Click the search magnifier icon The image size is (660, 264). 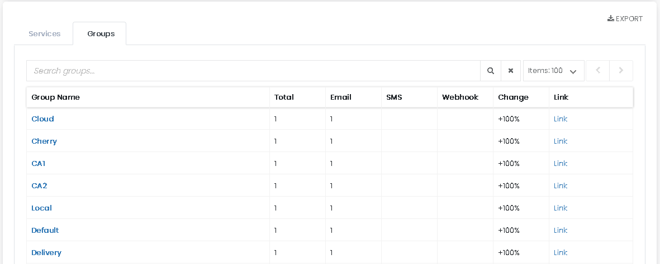click(x=490, y=71)
